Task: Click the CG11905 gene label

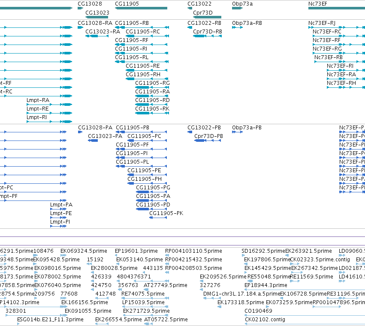Action: (x=127, y=4)
